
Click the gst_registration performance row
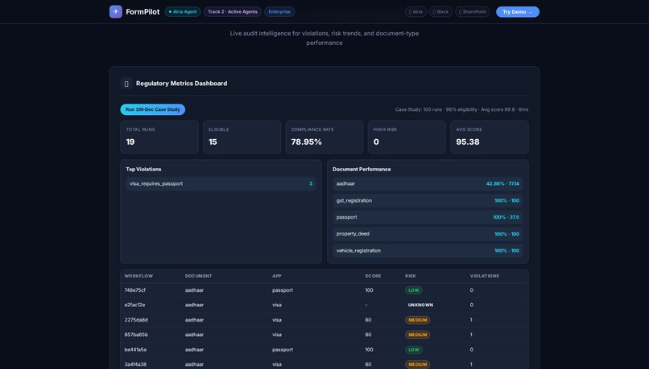pos(428,201)
